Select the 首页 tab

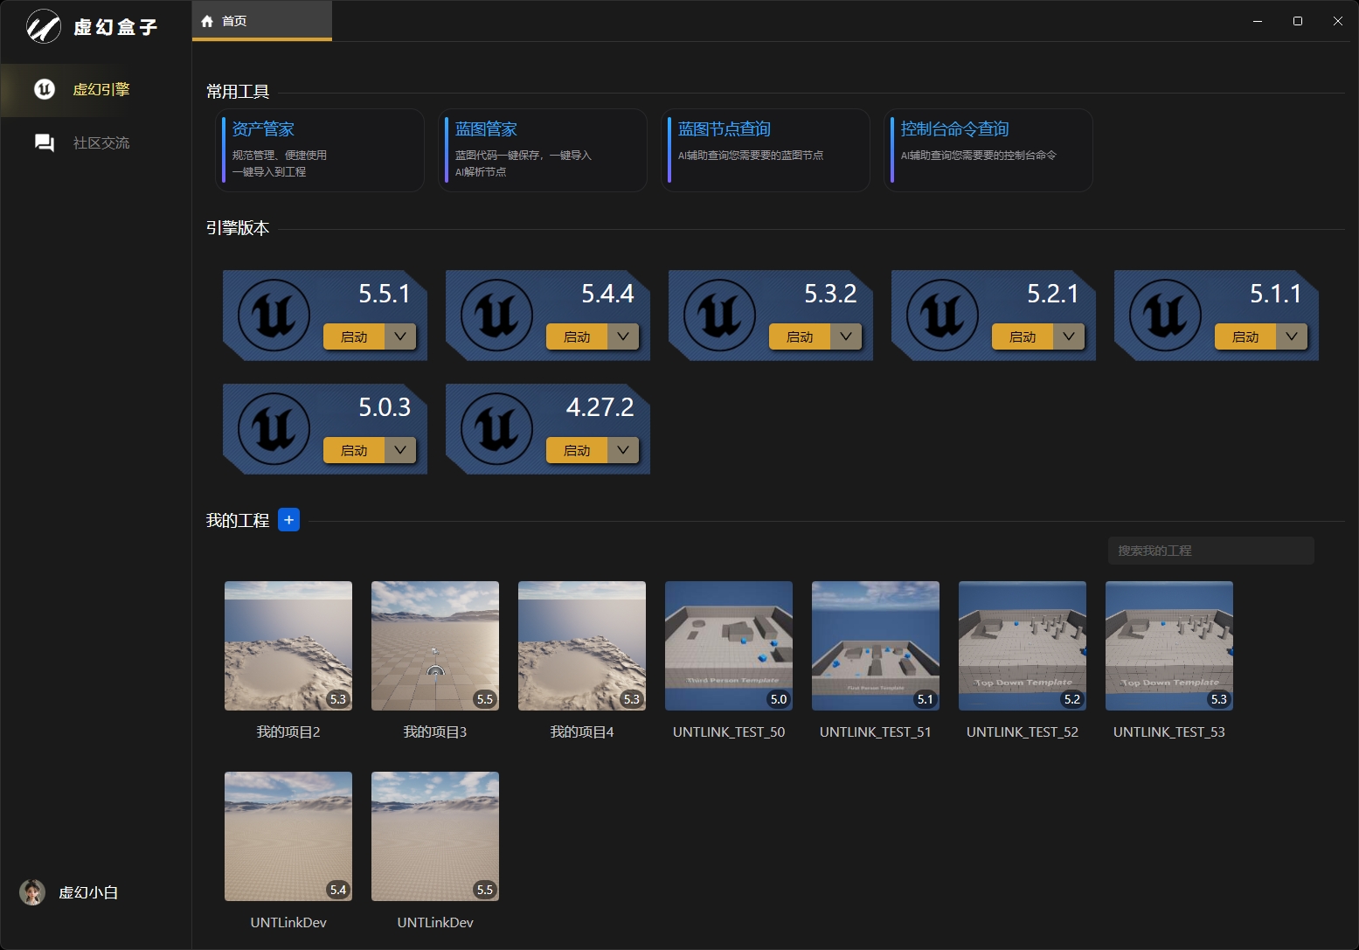click(x=261, y=21)
